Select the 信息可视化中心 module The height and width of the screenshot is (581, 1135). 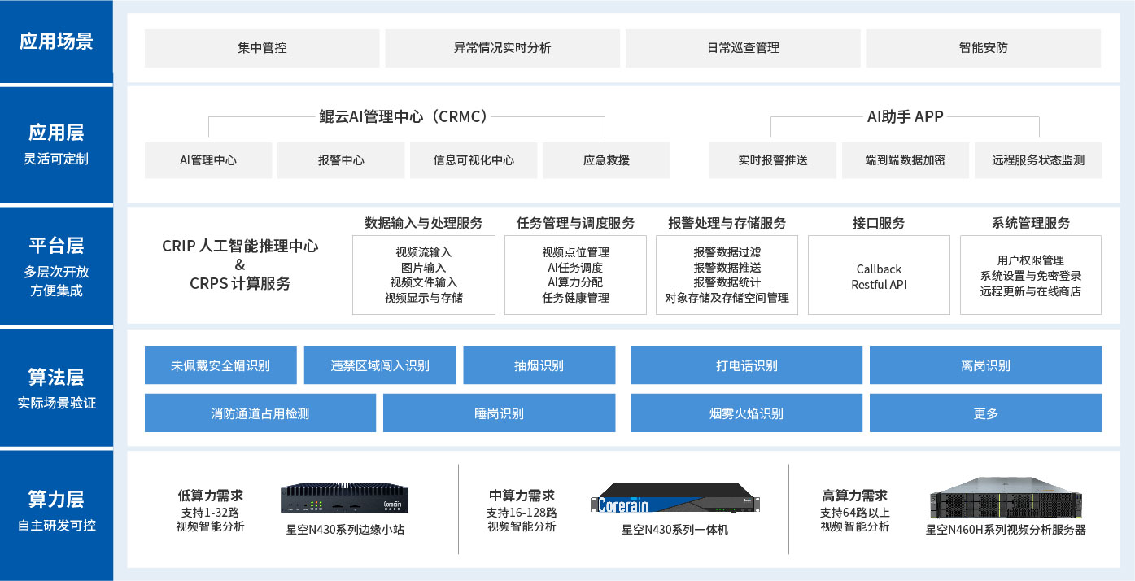pos(474,160)
